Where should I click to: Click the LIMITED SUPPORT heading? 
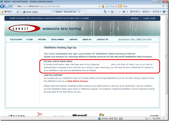pos(53,75)
